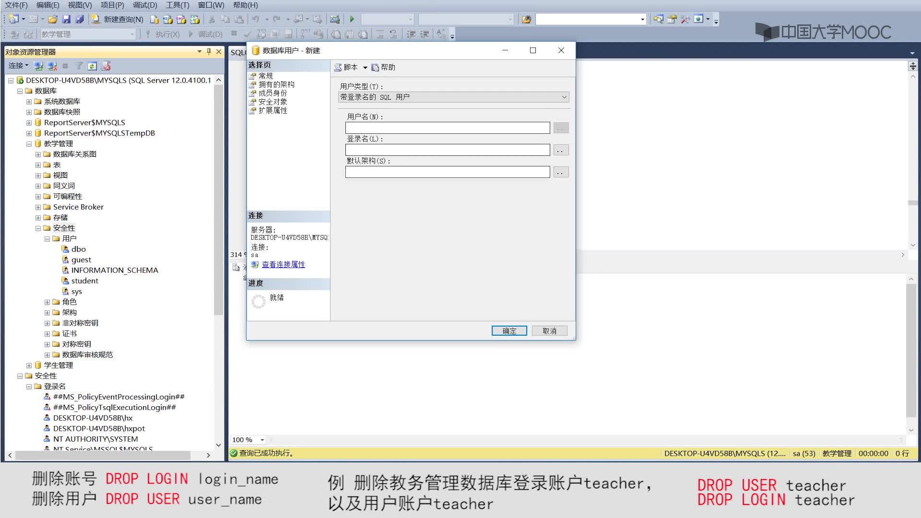Image resolution: width=921 pixels, height=518 pixels.
Task: Click the 工具(T) menu in menu bar
Action: pyautogui.click(x=176, y=5)
